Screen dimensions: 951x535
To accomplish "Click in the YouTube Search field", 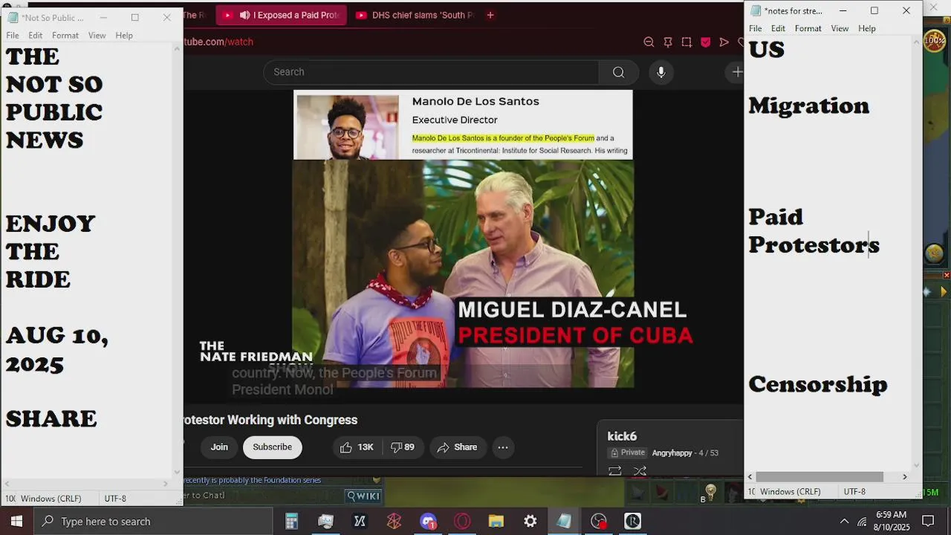I will [431, 72].
